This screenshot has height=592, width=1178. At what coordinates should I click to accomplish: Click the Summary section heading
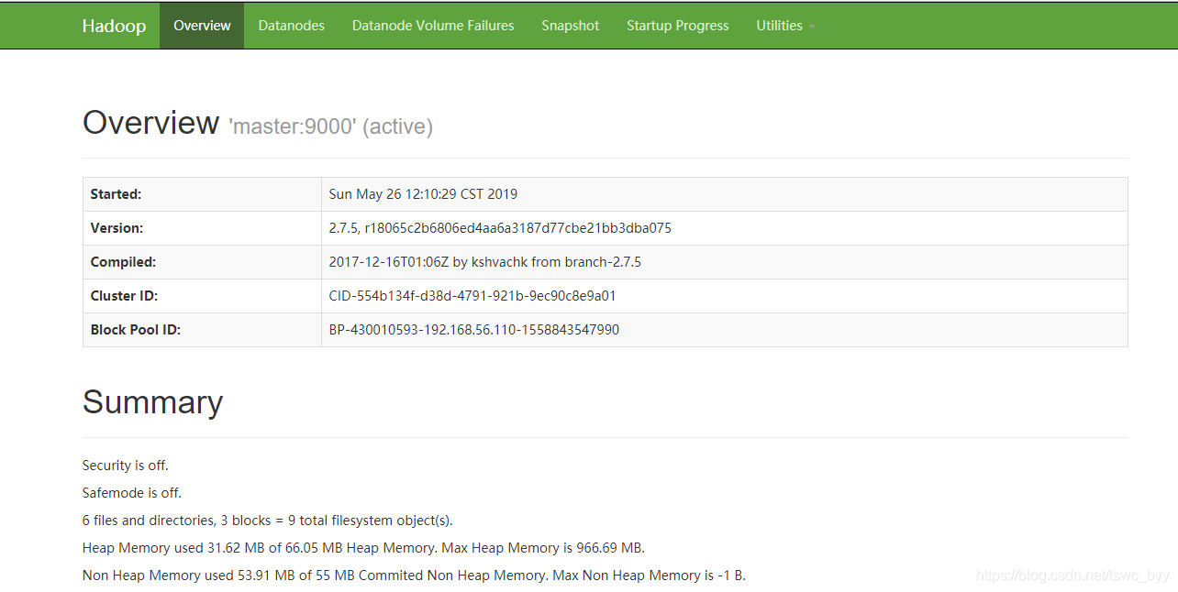coord(152,402)
